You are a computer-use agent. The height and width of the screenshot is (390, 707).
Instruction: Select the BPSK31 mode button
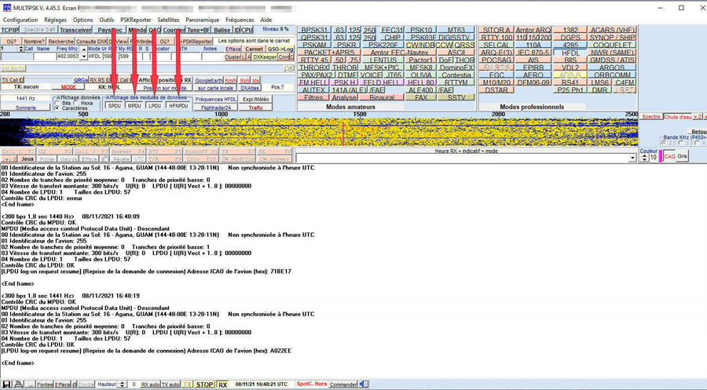click(314, 30)
